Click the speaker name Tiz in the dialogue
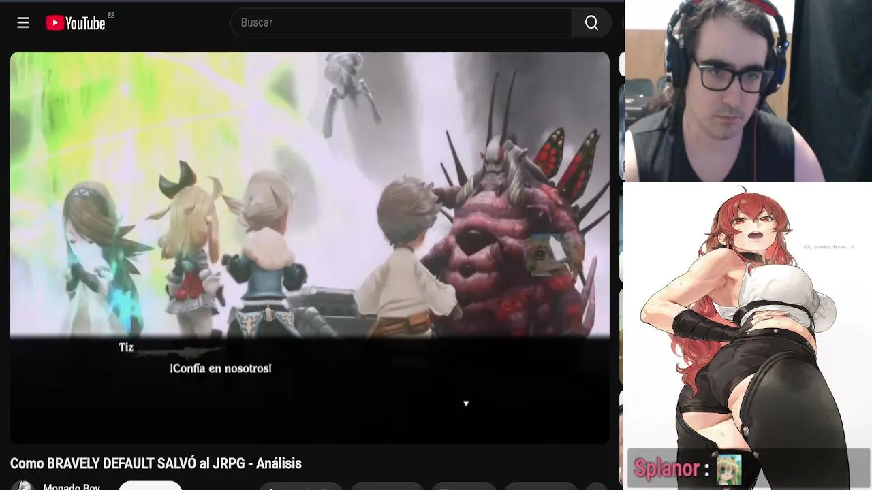872x490 pixels. coord(126,348)
